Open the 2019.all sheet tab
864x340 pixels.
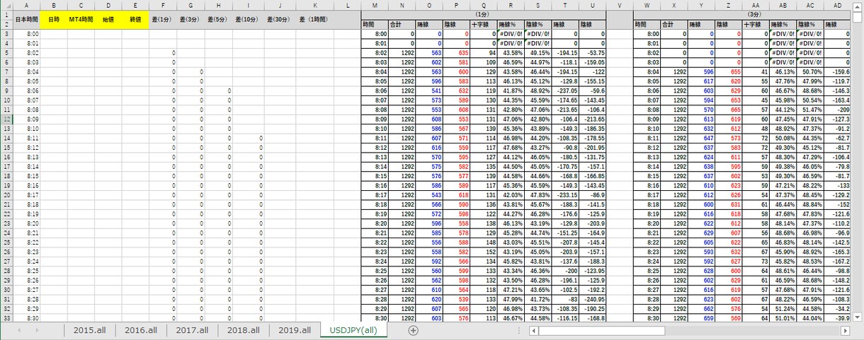tap(294, 329)
